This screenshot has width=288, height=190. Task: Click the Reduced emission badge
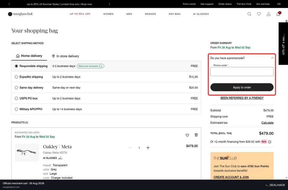(x=90, y=66)
